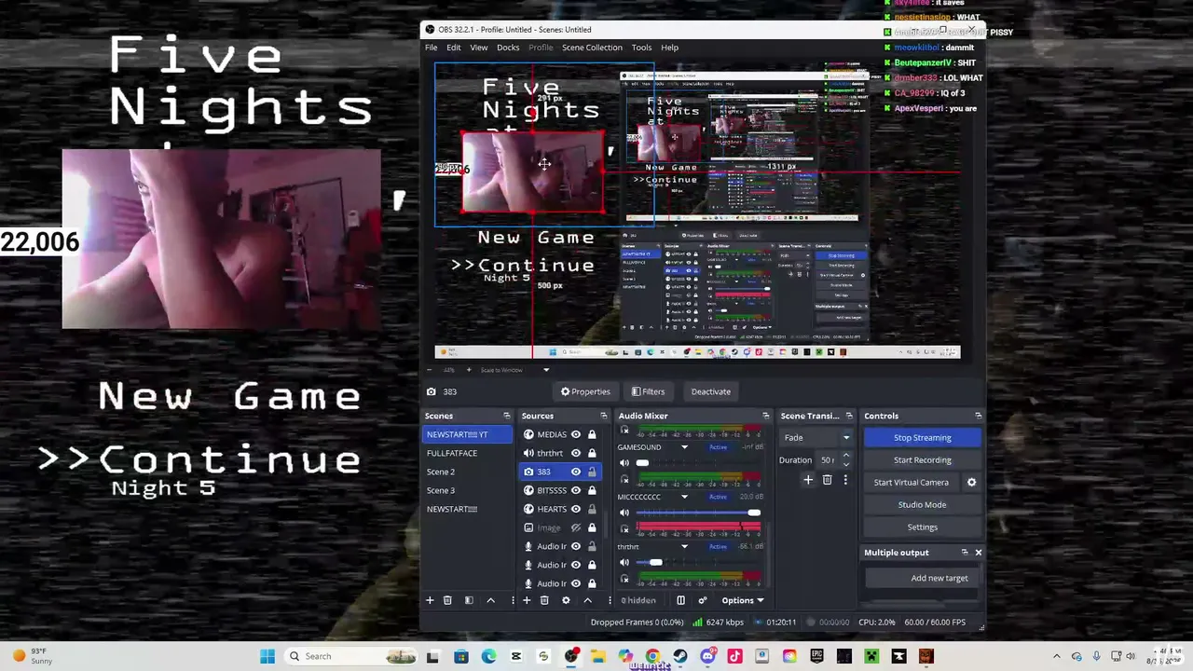The height and width of the screenshot is (671, 1193).
Task: Select the FULLFATFACE scene
Action: click(467, 453)
